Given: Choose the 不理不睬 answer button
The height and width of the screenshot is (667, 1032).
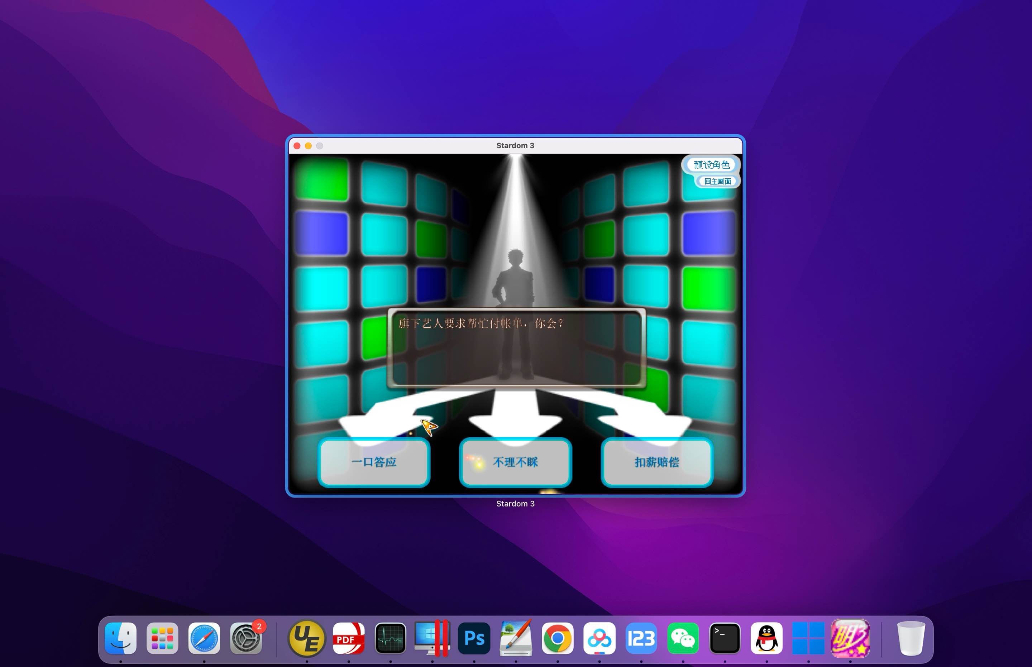Looking at the screenshot, I should [515, 462].
